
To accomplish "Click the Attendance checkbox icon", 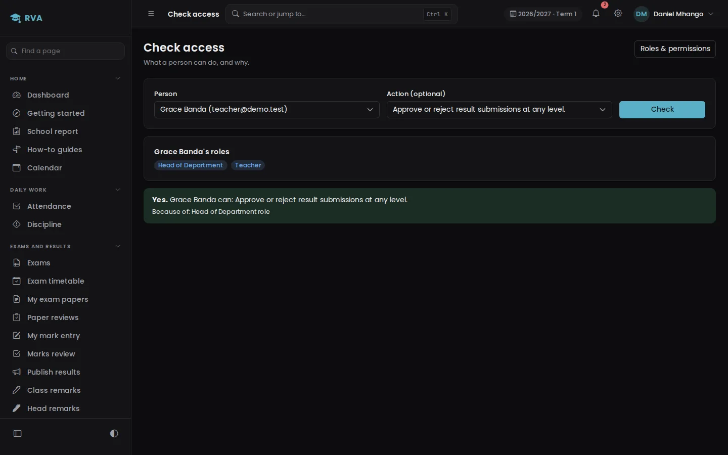I will coord(17,206).
